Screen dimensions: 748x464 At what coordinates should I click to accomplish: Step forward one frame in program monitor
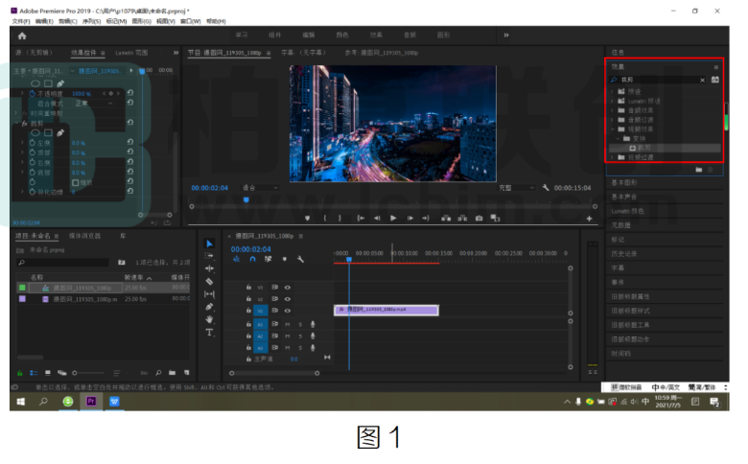click(409, 218)
